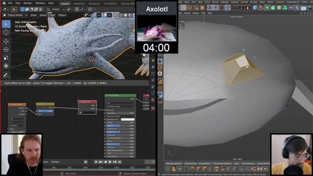Click the camera icon in C4D toolbar

[x=309, y=8]
